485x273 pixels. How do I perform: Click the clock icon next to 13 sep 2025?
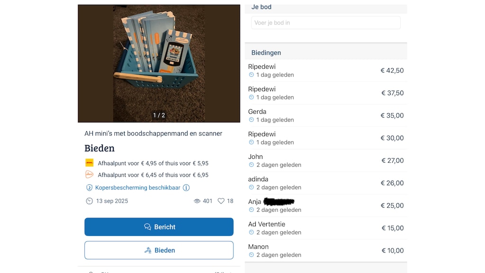pyautogui.click(x=89, y=201)
